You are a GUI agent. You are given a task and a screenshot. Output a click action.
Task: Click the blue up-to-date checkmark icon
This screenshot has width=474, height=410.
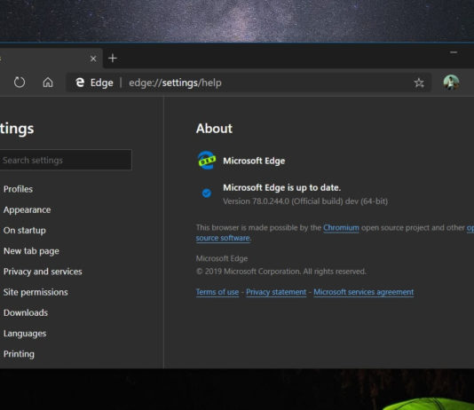coord(207,193)
